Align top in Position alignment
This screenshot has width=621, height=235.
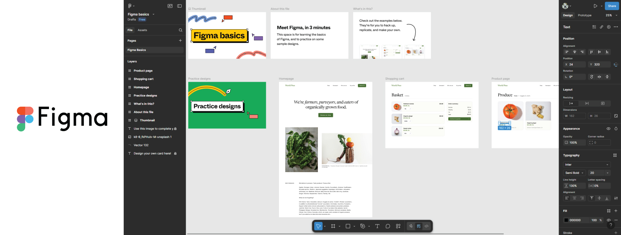click(x=591, y=52)
